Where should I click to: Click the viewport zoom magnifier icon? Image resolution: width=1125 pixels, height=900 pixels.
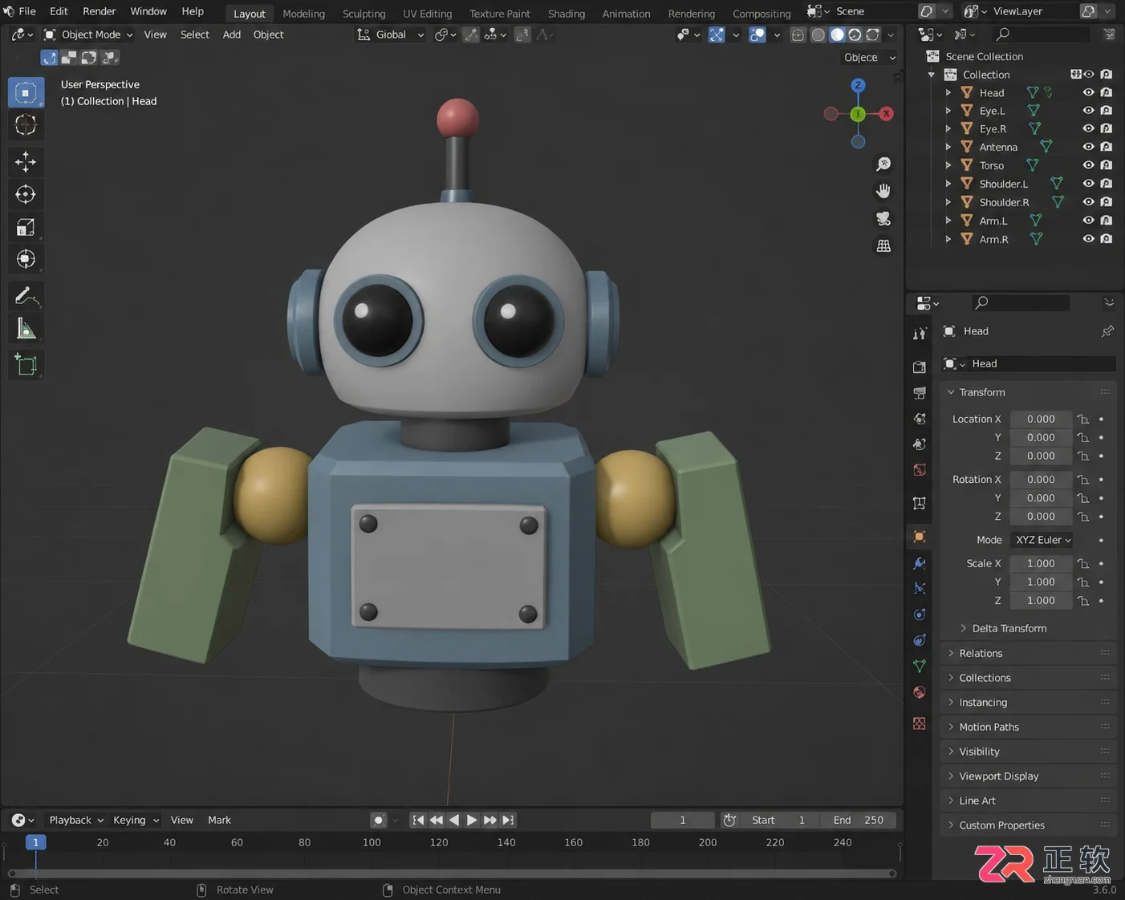click(883, 164)
